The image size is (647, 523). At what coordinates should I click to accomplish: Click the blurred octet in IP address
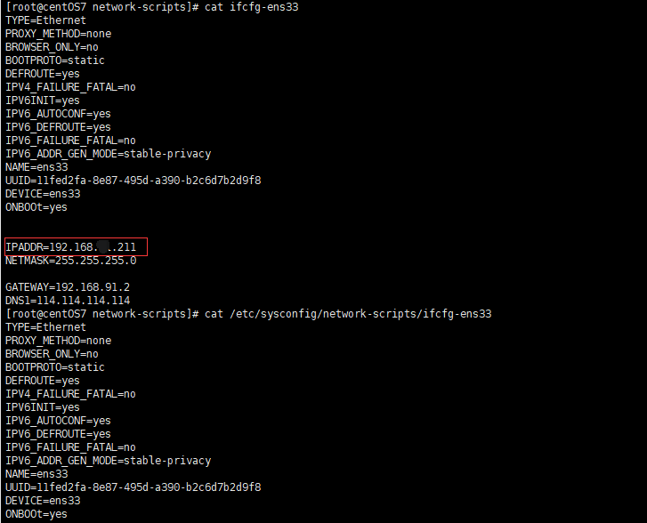pyautogui.click(x=103, y=247)
